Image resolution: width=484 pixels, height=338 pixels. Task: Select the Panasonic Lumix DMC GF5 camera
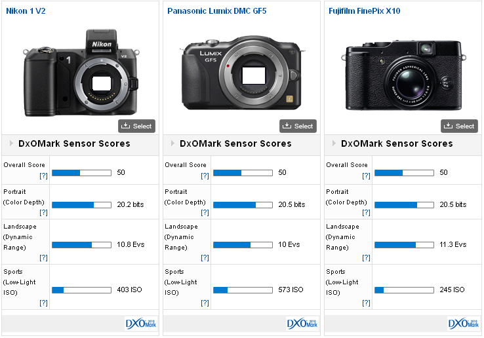pyautogui.click(x=298, y=126)
